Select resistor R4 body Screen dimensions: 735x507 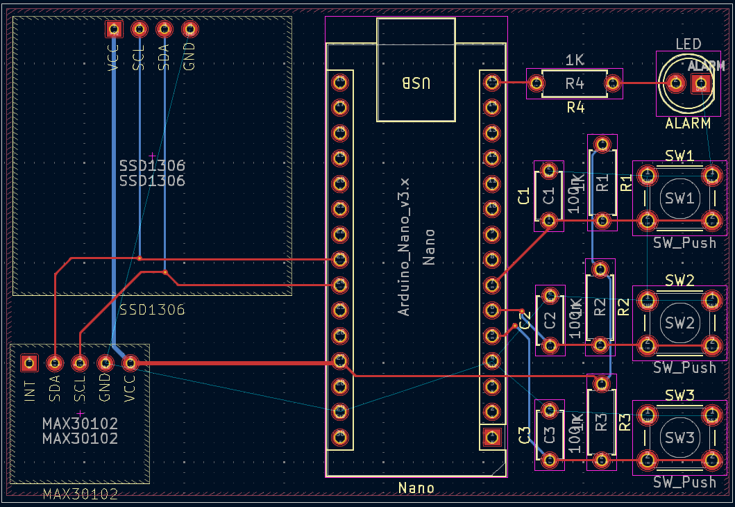(x=574, y=84)
